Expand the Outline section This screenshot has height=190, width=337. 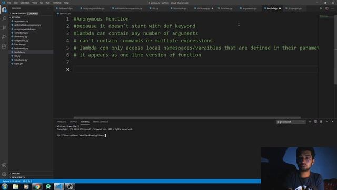coord(16,174)
